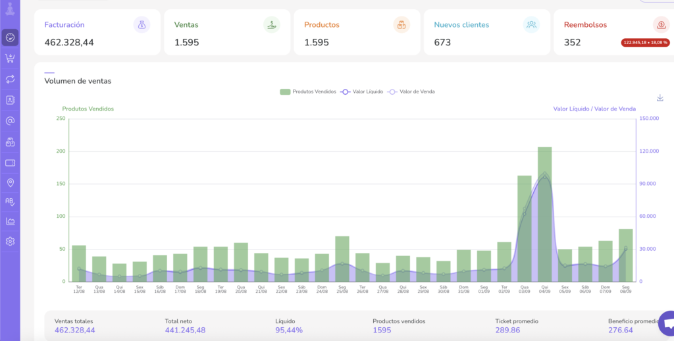Open the shopping cart sales section

tap(10, 59)
